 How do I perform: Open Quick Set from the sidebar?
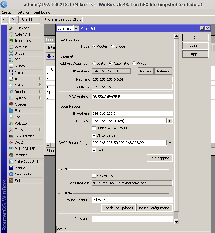point(25,28)
